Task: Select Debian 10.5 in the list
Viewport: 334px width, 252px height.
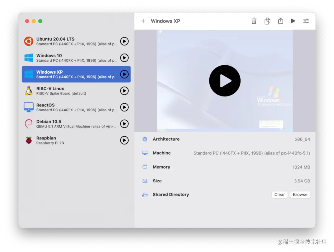Action: point(76,124)
